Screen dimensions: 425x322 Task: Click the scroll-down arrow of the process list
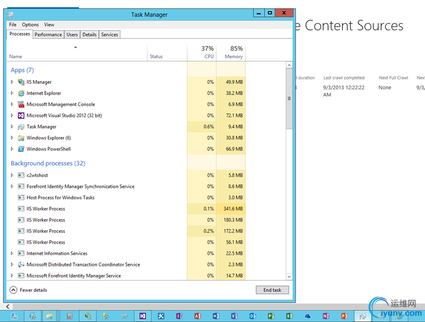pos(289,277)
